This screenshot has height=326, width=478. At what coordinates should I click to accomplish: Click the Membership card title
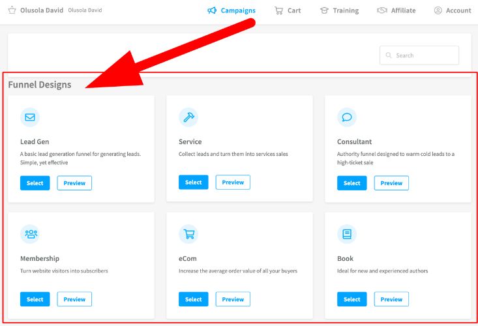coord(40,258)
